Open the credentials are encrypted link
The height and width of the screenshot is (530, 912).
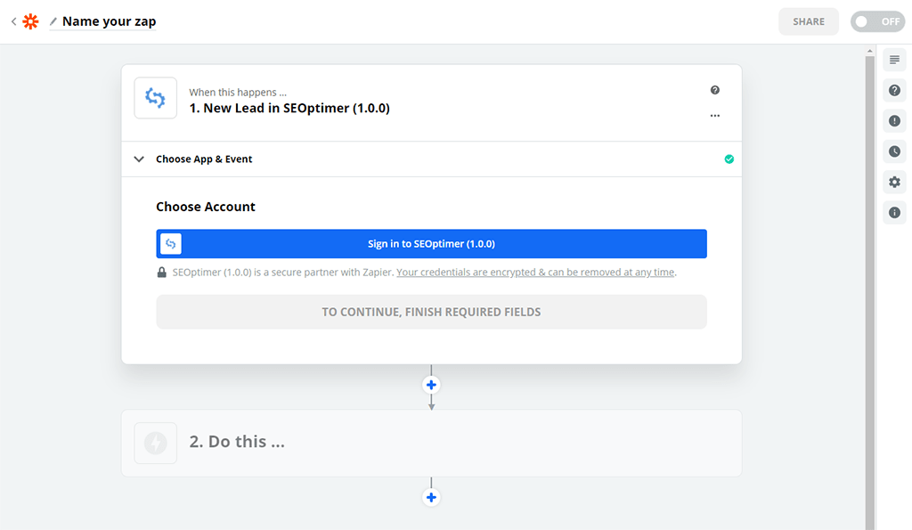pyautogui.click(x=535, y=273)
